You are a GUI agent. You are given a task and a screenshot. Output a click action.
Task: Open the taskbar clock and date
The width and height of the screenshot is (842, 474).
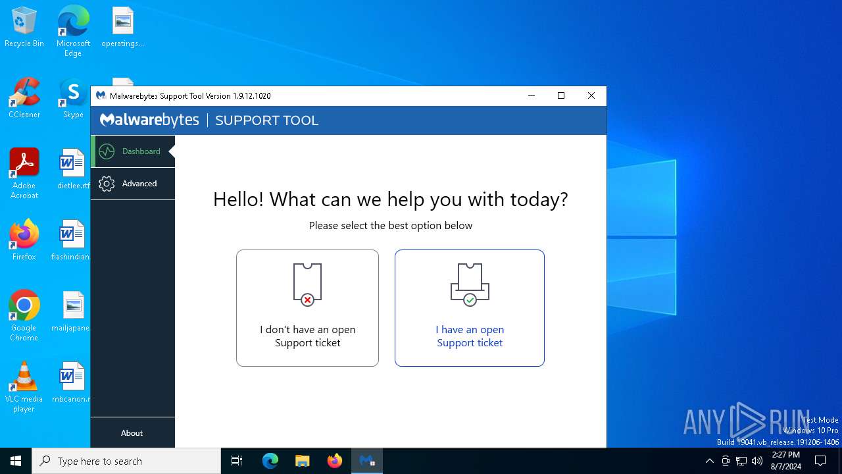click(x=785, y=461)
